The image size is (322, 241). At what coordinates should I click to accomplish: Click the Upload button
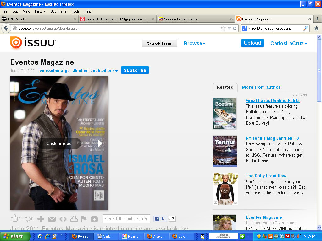click(x=252, y=43)
